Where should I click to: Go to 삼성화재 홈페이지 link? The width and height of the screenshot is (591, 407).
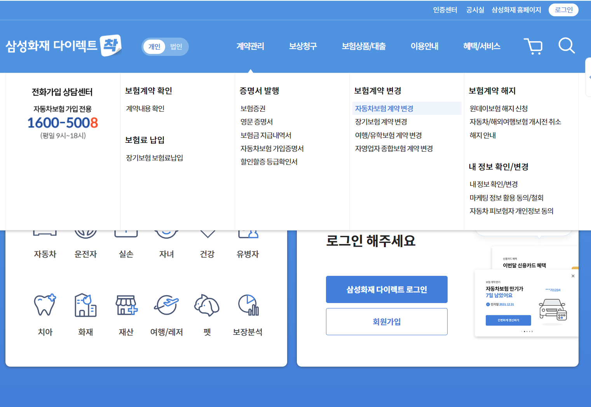516,10
